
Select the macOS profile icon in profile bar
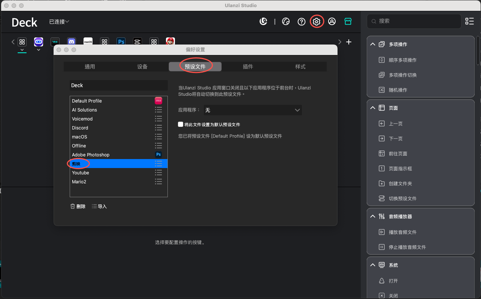tap(88, 42)
